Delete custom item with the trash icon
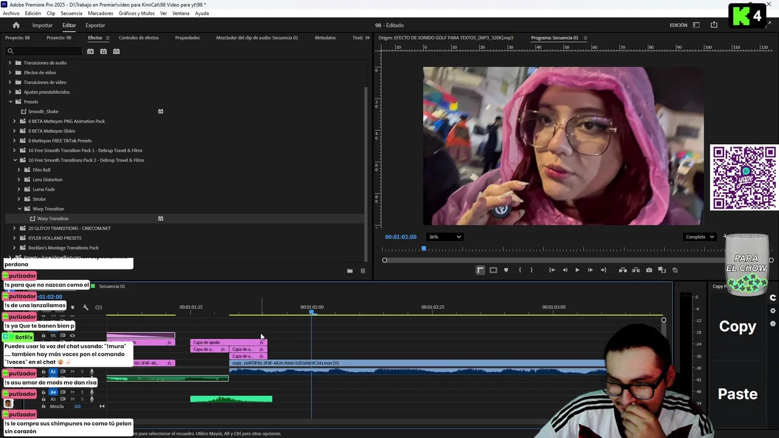This screenshot has width=779, height=438. pos(363,271)
